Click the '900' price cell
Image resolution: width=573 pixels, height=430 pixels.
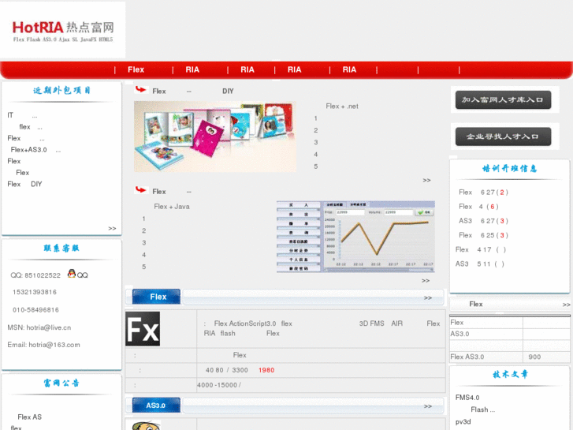tap(534, 357)
